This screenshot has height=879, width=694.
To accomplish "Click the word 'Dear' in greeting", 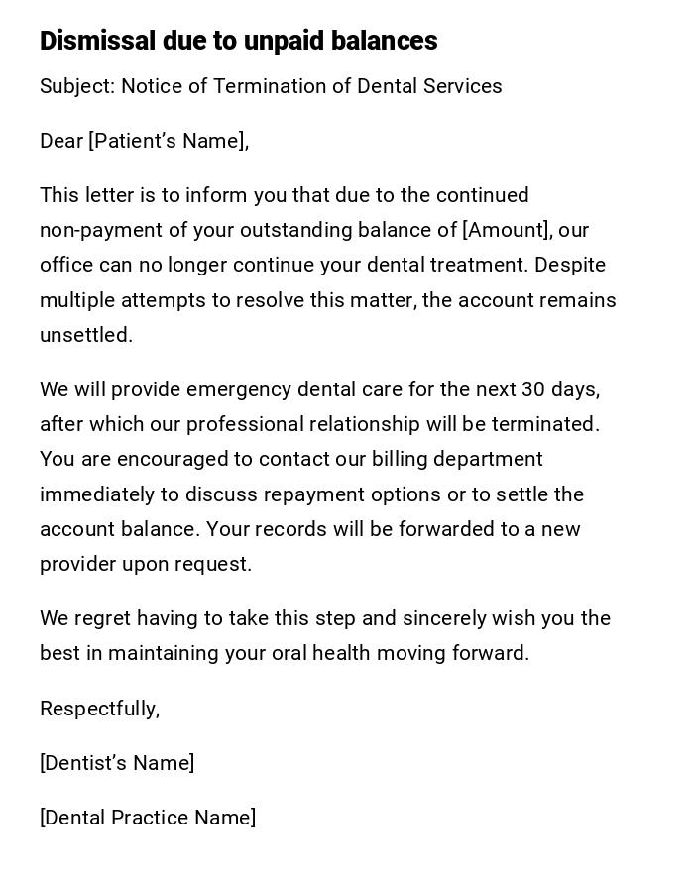I will point(60,141).
